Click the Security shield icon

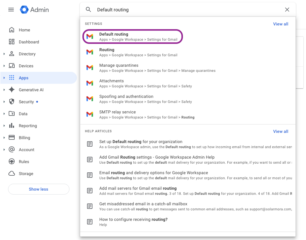click(12, 102)
